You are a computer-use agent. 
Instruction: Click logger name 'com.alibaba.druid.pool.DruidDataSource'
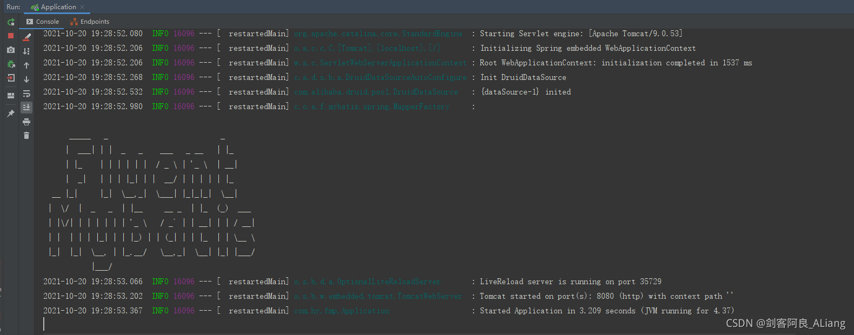click(x=376, y=92)
